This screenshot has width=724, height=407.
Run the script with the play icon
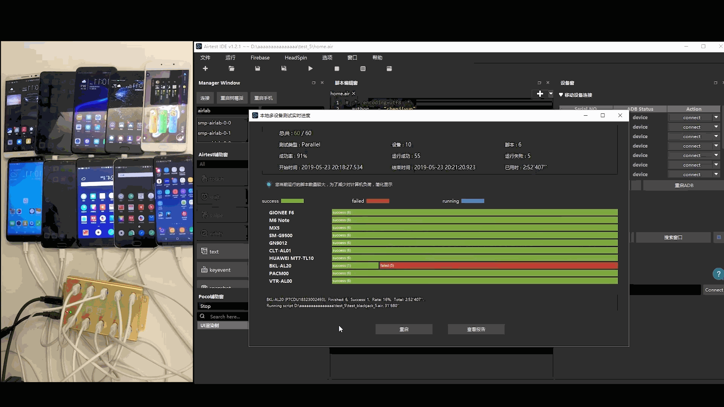pos(310,69)
